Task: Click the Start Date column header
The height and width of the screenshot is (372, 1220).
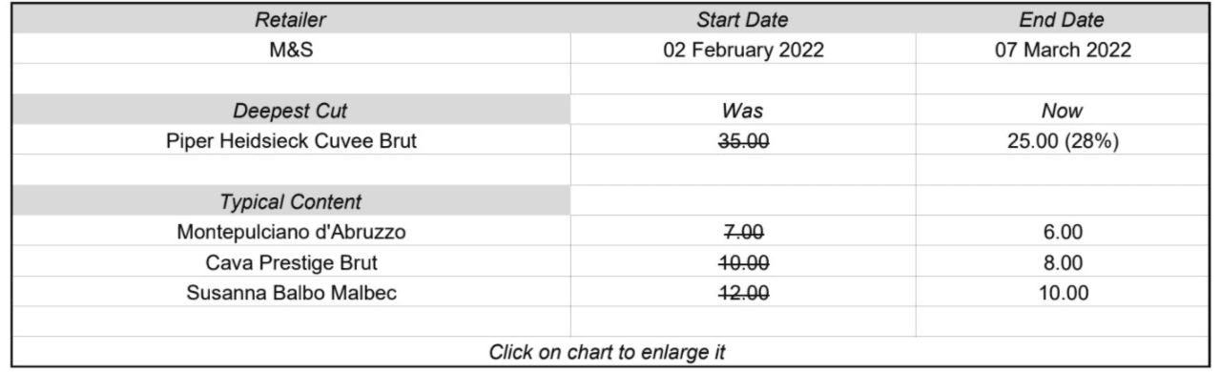Action: tap(743, 18)
